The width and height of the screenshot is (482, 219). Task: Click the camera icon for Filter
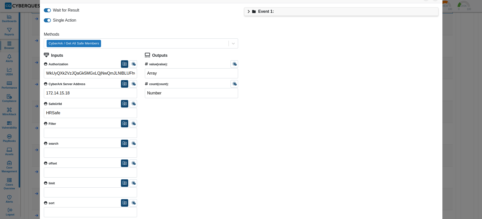point(124,124)
